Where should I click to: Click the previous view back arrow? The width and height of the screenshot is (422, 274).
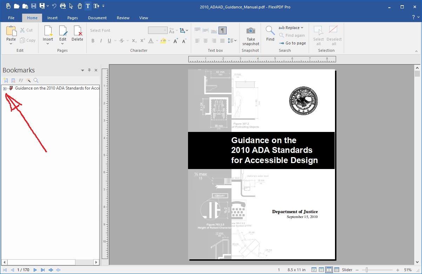point(51,270)
